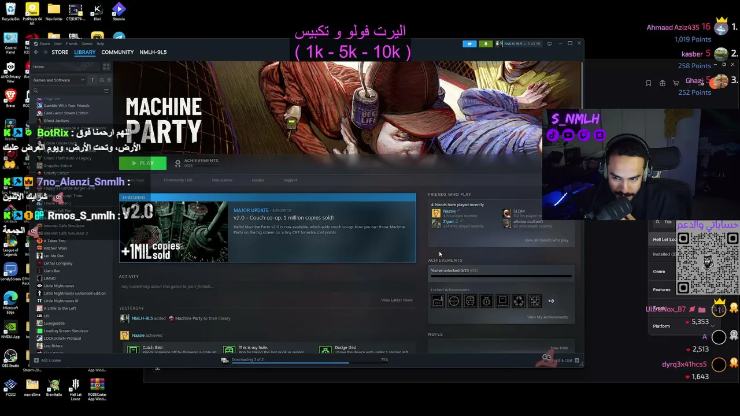Open the cart icon in the background window

676,83
